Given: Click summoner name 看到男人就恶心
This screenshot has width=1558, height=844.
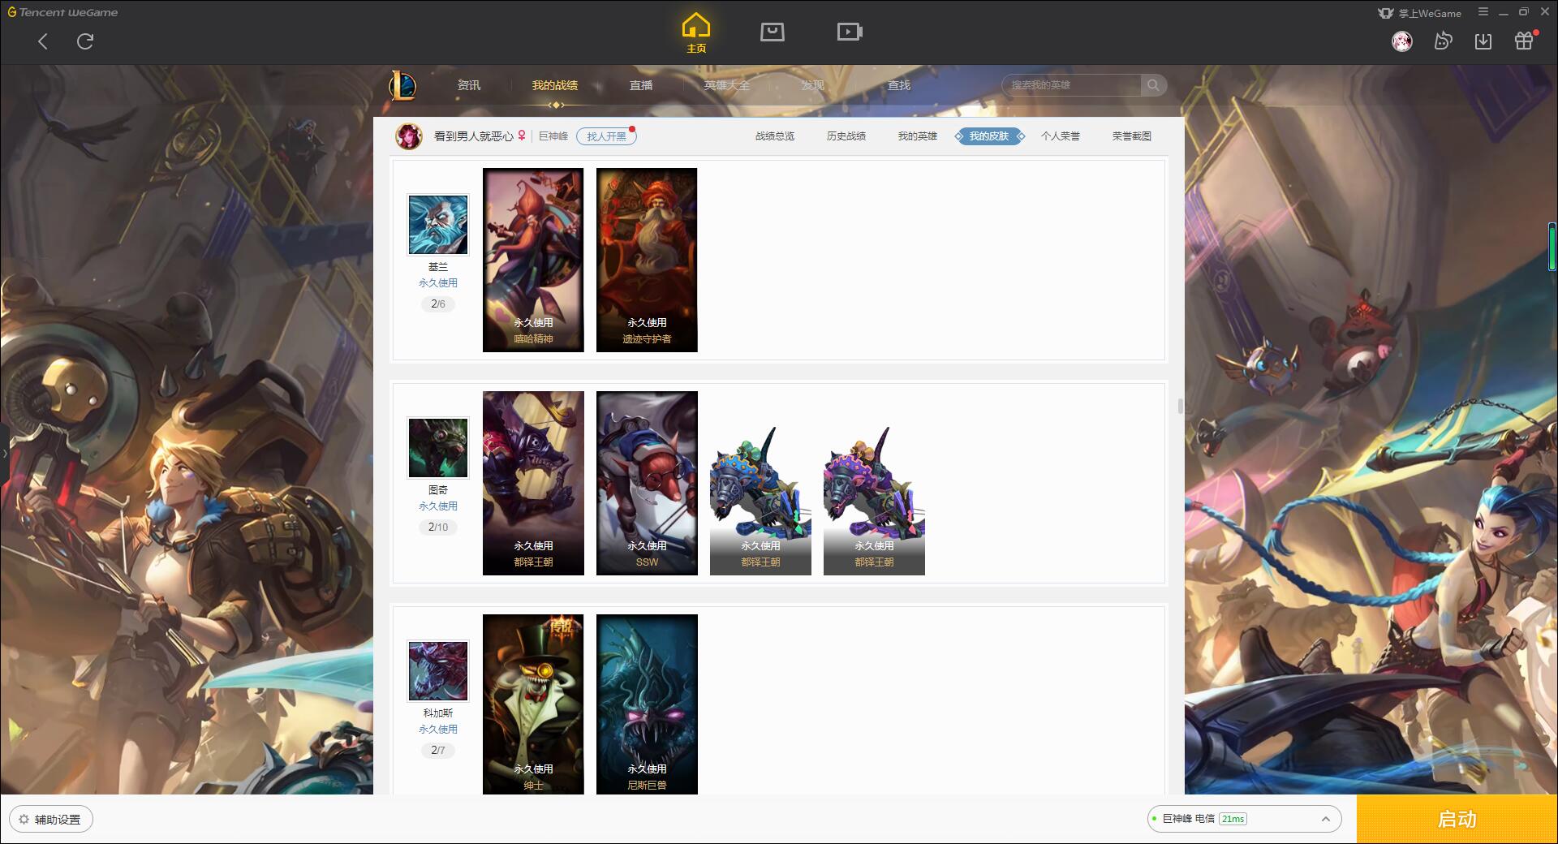Looking at the screenshot, I should [473, 136].
